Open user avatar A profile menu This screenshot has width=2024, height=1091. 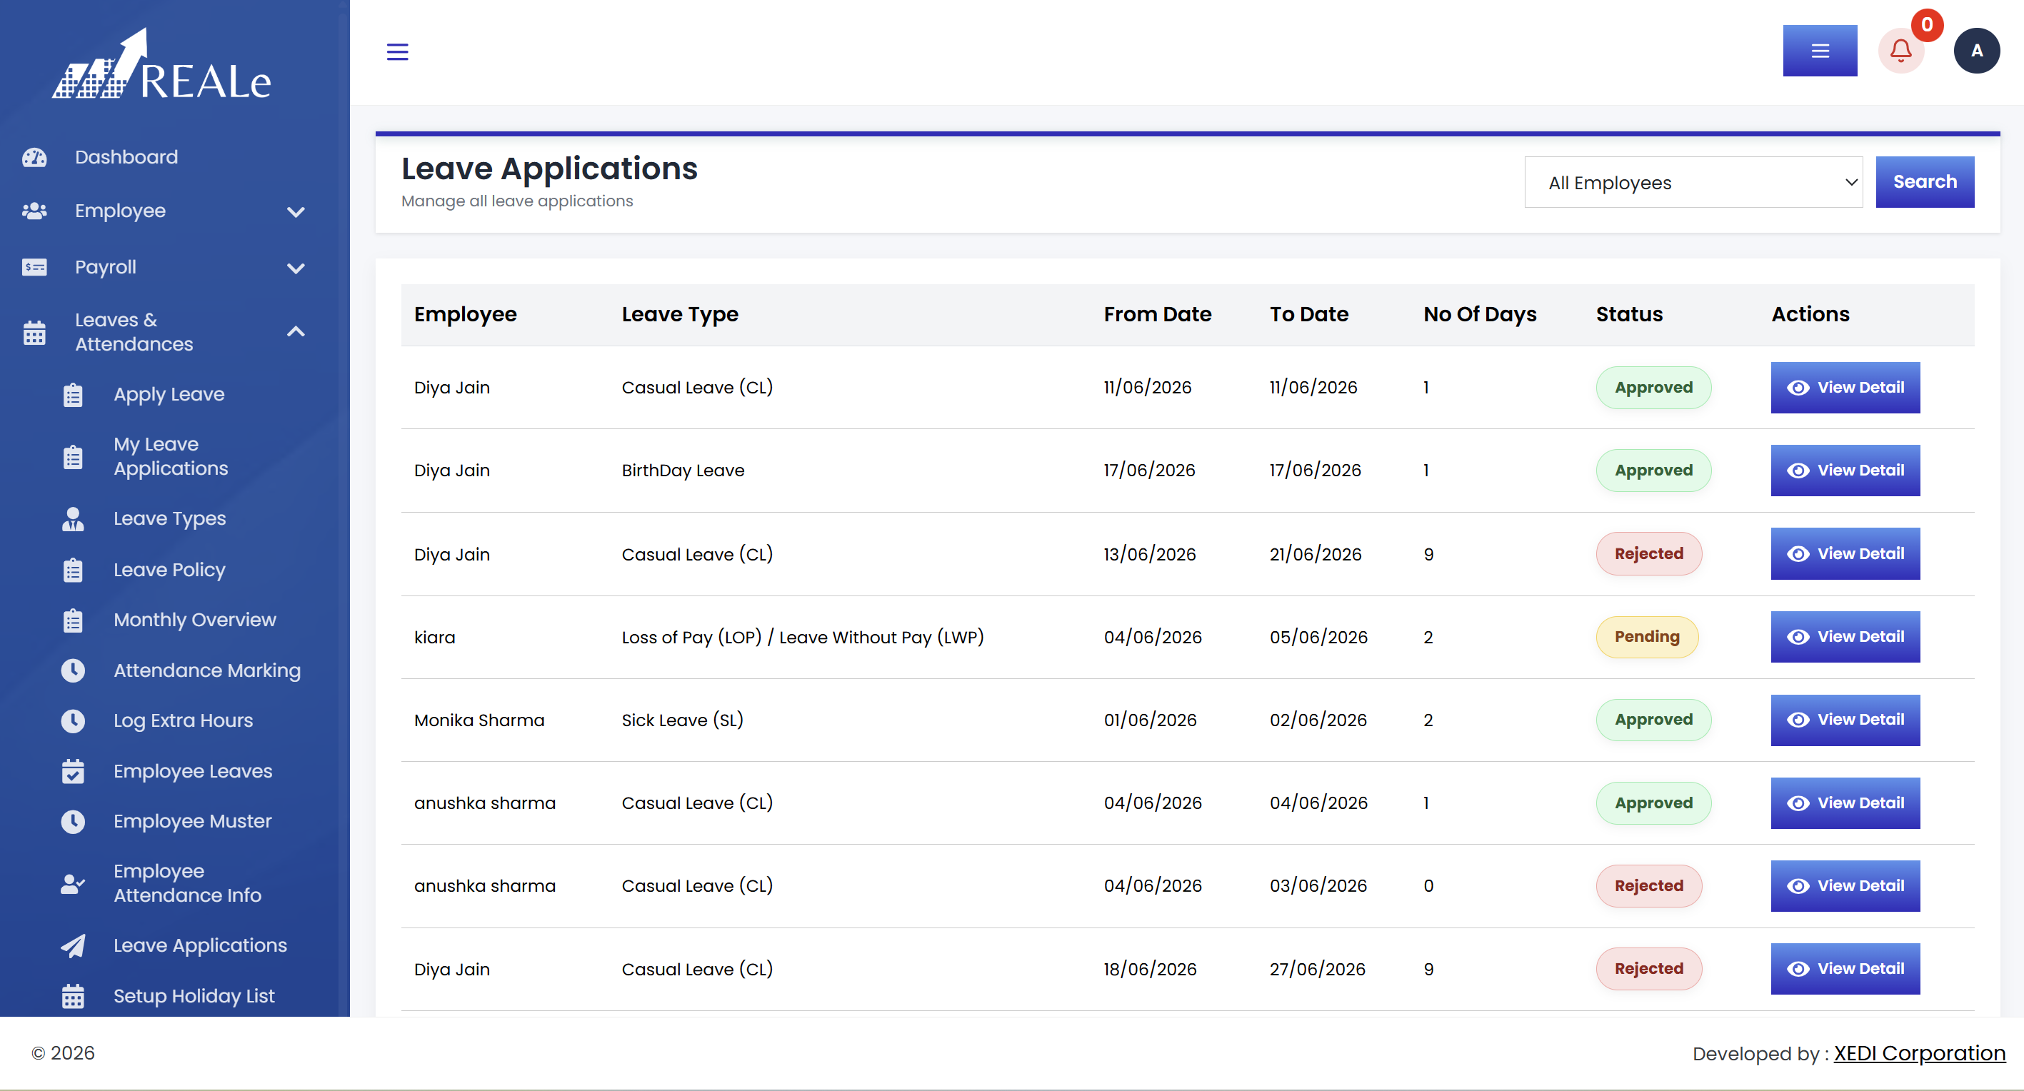coord(1977,51)
